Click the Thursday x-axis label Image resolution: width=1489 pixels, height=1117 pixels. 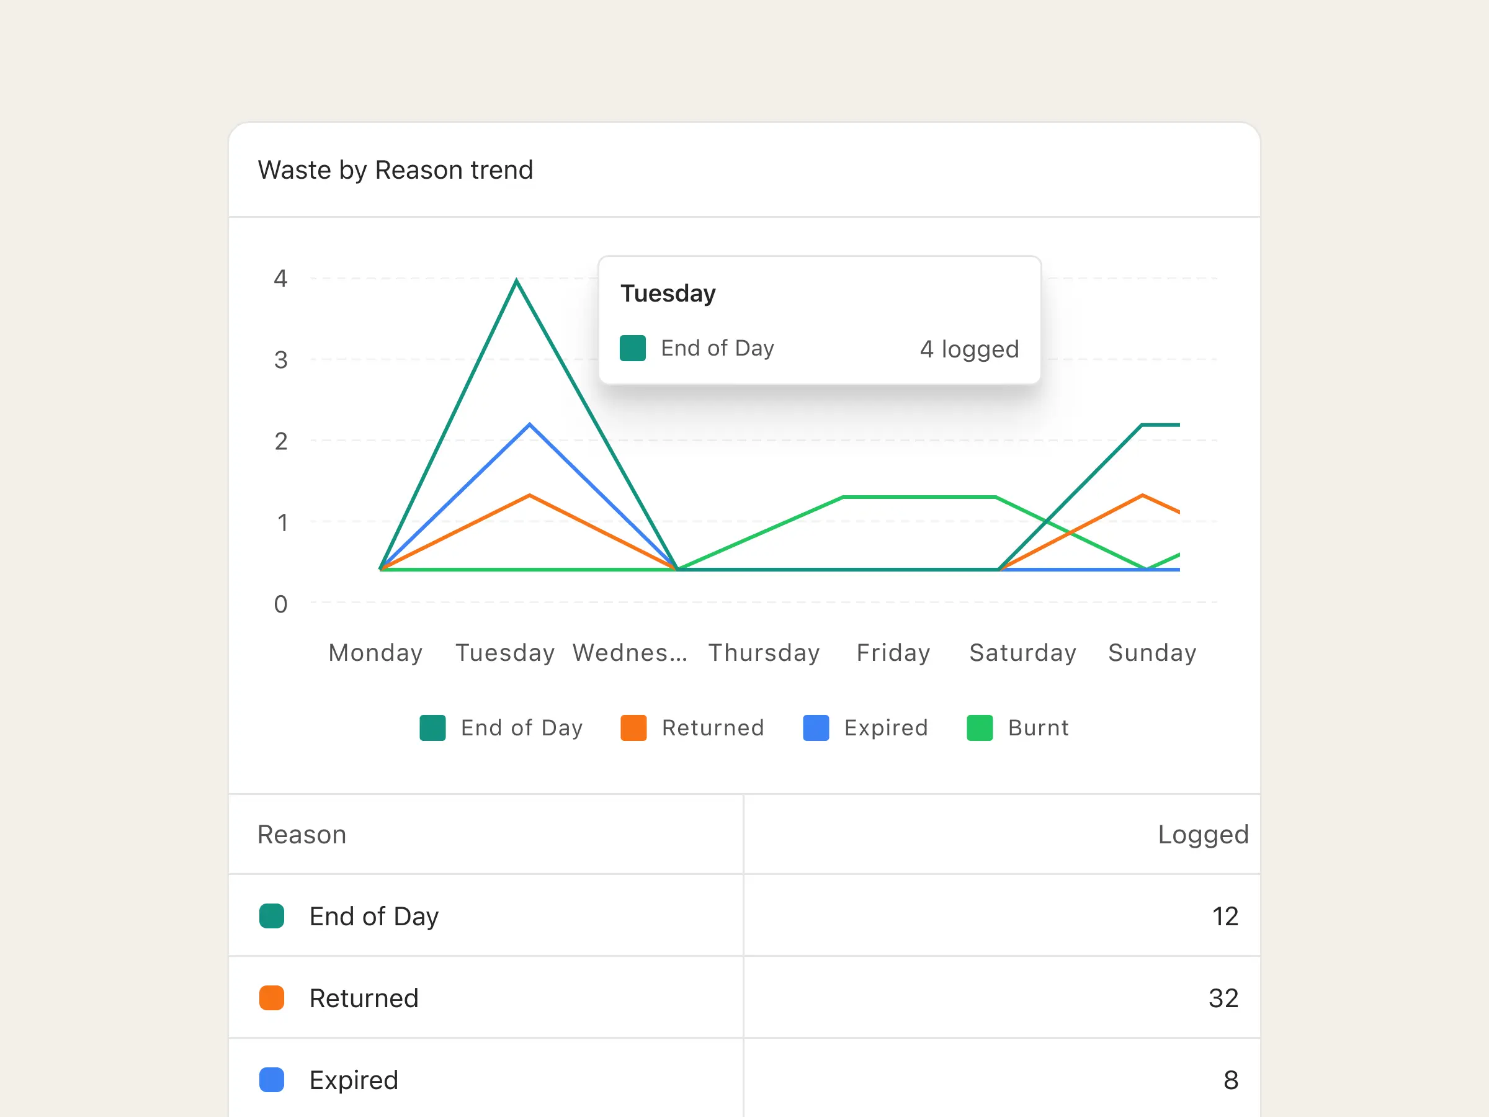pos(764,652)
